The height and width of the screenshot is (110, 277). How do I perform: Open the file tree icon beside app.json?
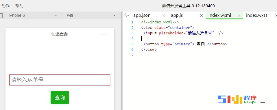[x=126, y=16]
